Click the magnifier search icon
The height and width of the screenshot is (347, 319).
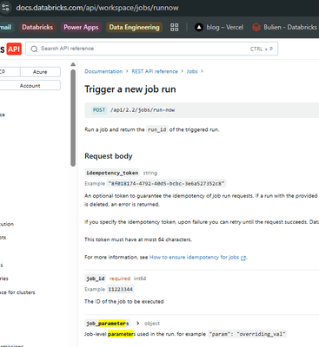[x=34, y=49]
